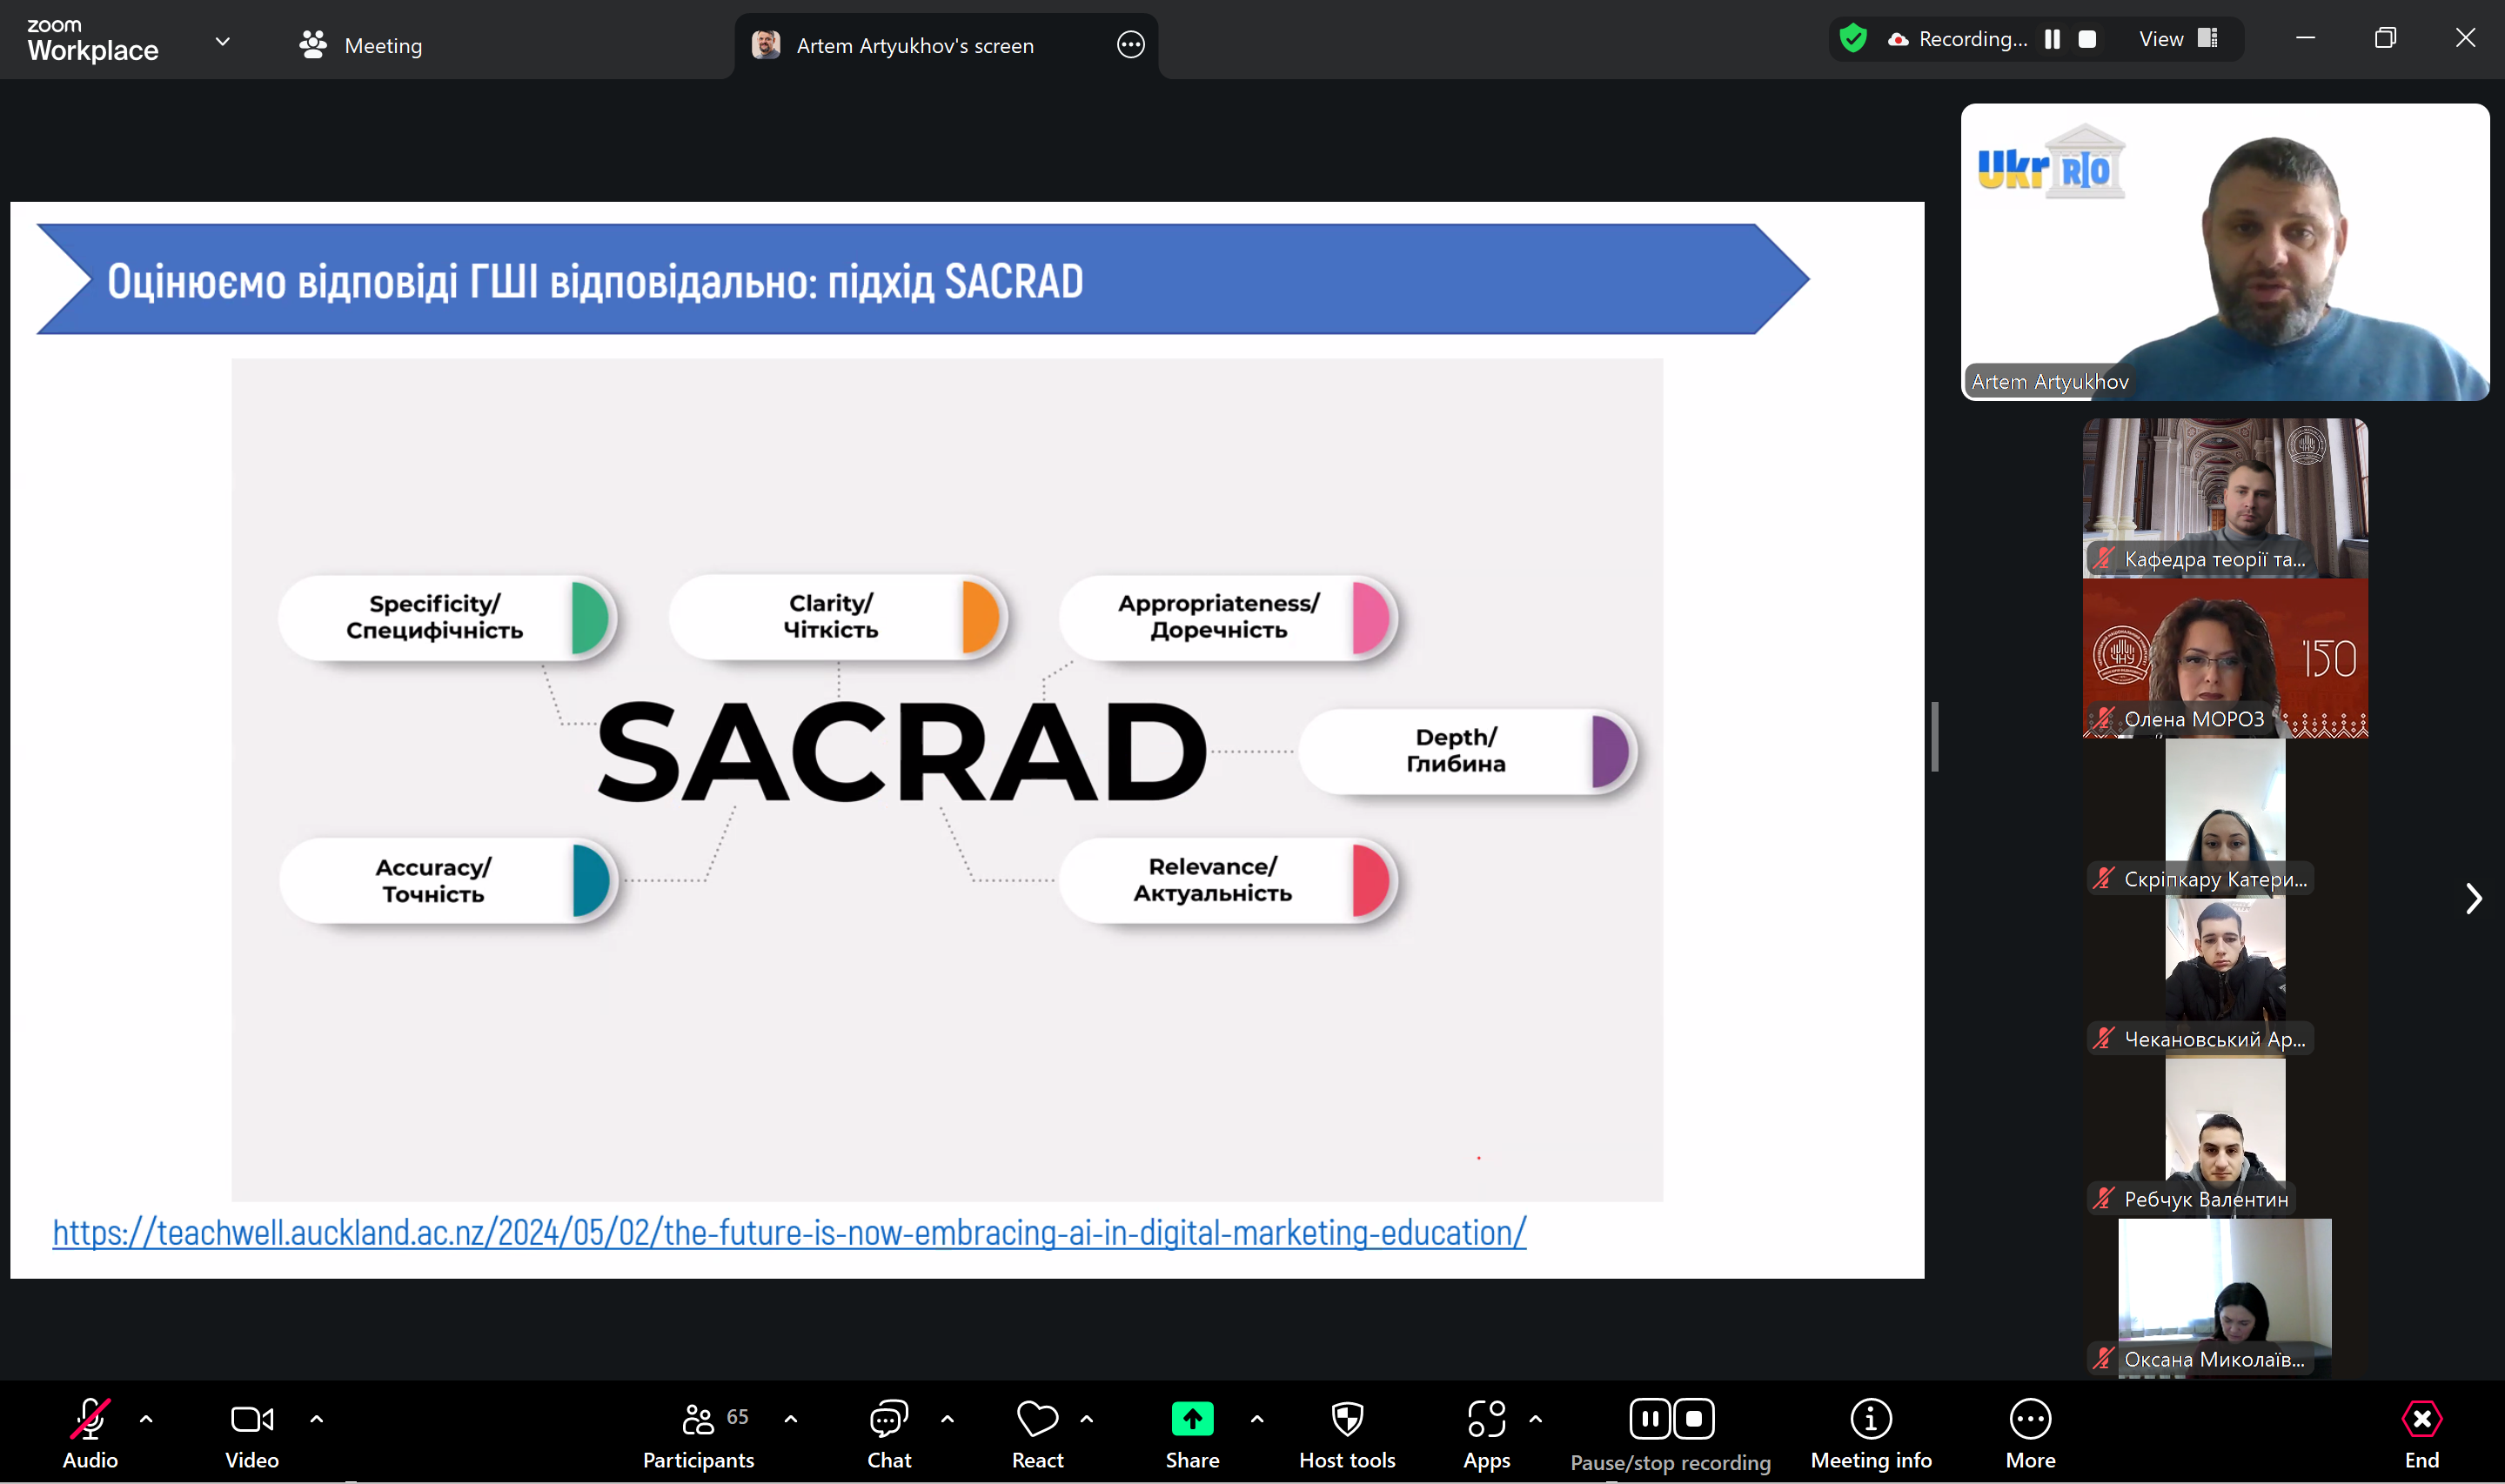Show next participants with right arrow
This screenshot has width=2505, height=1484.
point(2472,898)
